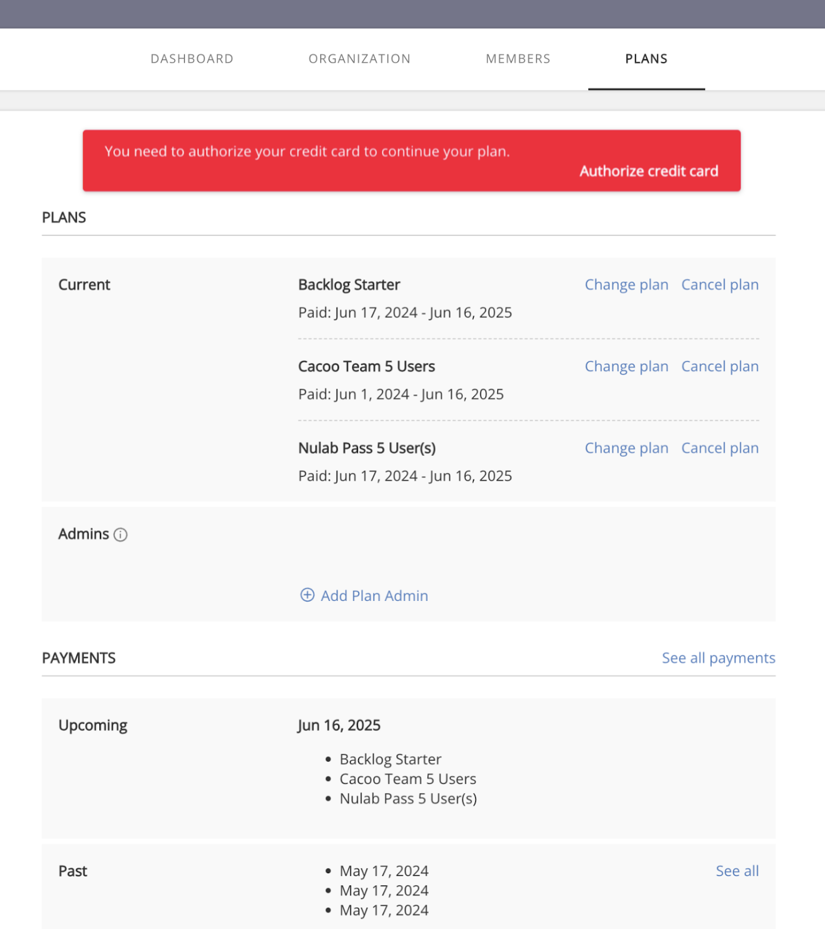The image size is (825, 929).
Task: Select the Backlog Starter plan name
Action: point(349,285)
